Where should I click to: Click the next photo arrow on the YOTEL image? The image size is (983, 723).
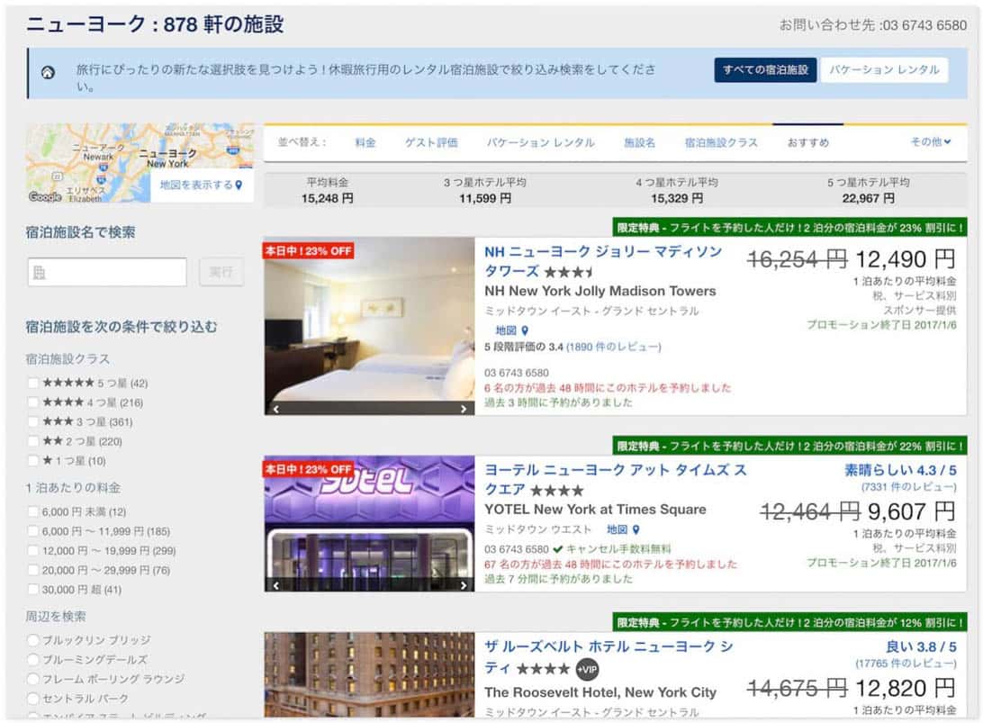pyautogui.click(x=464, y=585)
